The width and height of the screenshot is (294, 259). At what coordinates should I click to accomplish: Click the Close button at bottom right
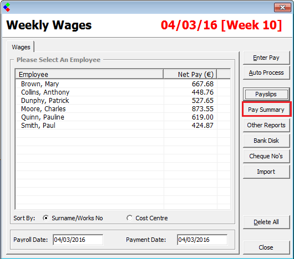[x=266, y=247]
